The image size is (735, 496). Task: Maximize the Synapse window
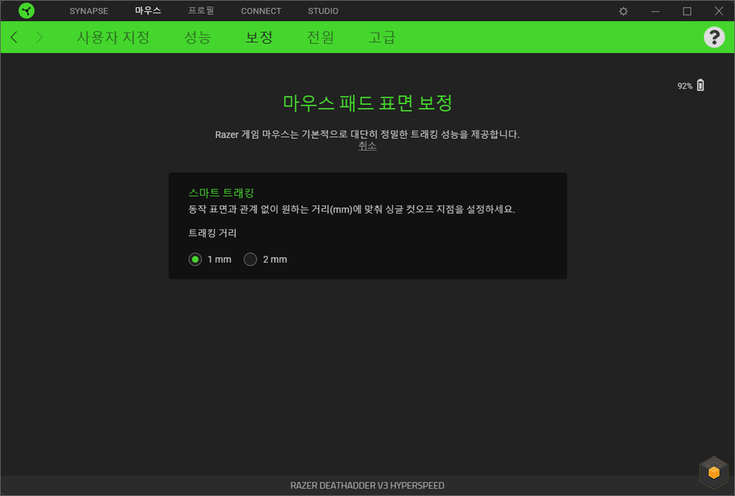pyautogui.click(x=687, y=11)
